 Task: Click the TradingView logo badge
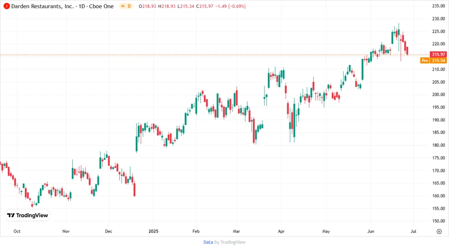point(28,215)
